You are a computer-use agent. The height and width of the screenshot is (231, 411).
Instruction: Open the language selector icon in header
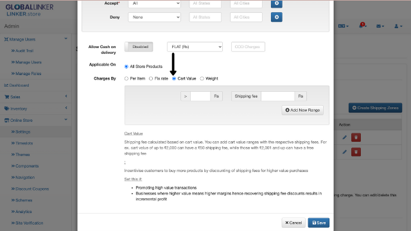coord(343,26)
